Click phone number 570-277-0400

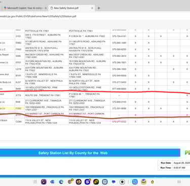[119, 82]
